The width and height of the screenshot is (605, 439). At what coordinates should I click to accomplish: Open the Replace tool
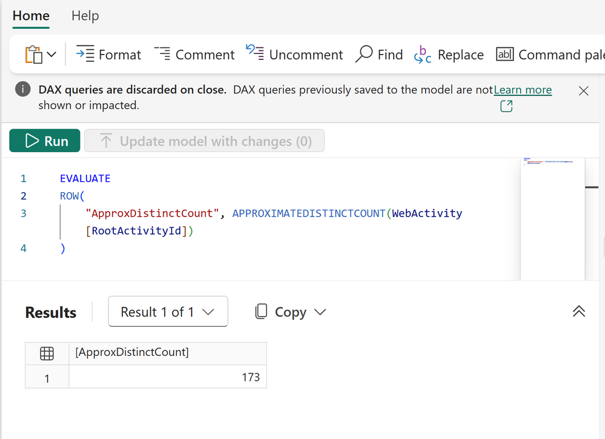click(449, 55)
